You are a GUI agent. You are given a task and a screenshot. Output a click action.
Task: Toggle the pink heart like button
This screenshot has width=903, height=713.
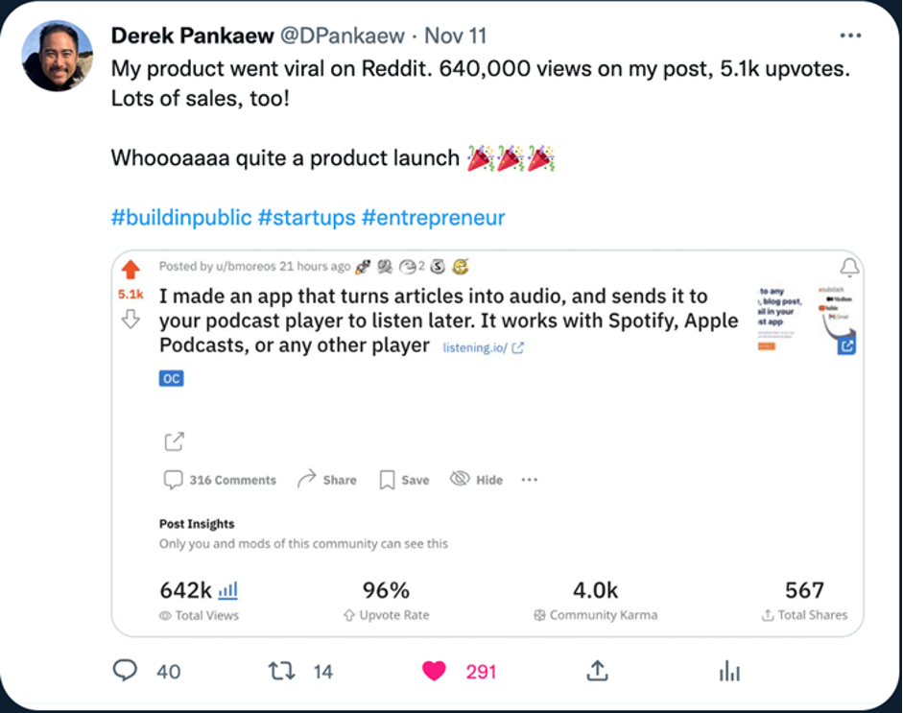434,671
